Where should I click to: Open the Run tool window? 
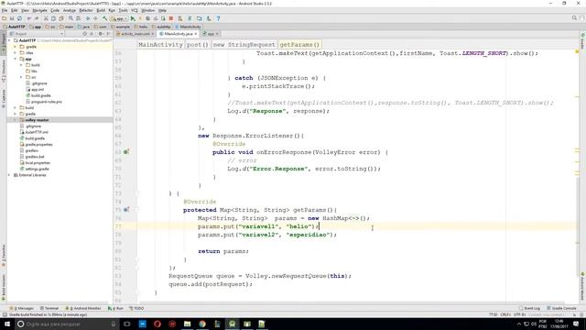point(115,308)
